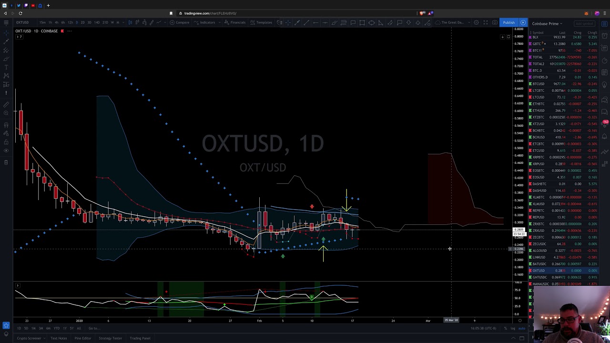Open a new browser tab with plus

coord(48,5)
